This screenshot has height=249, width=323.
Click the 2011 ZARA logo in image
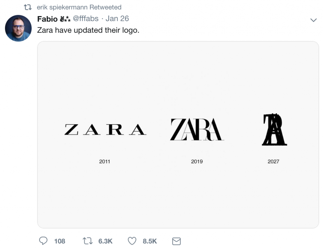pos(105,130)
